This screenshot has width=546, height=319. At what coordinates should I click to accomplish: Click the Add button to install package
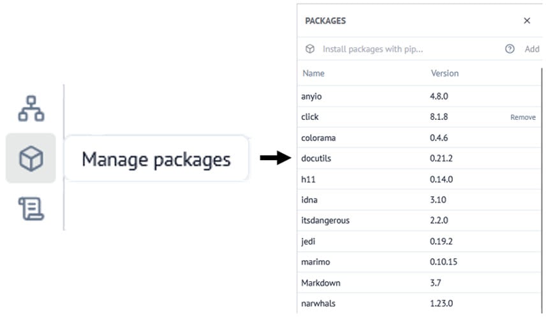tap(531, 48)
